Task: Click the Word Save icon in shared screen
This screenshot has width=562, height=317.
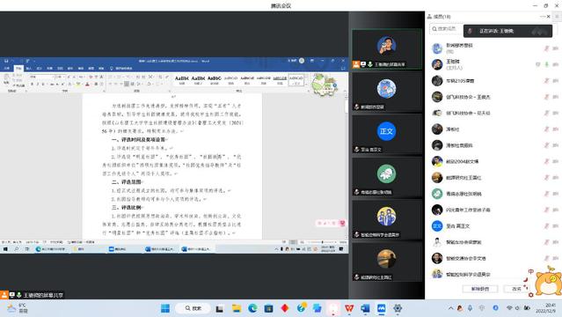Action: 6,61
